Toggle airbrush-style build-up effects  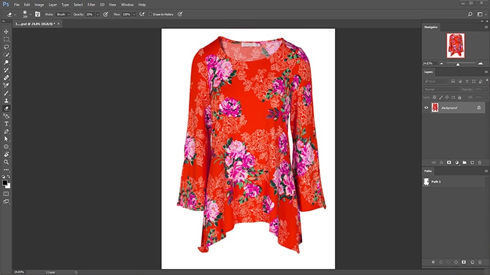pos(142,14)
